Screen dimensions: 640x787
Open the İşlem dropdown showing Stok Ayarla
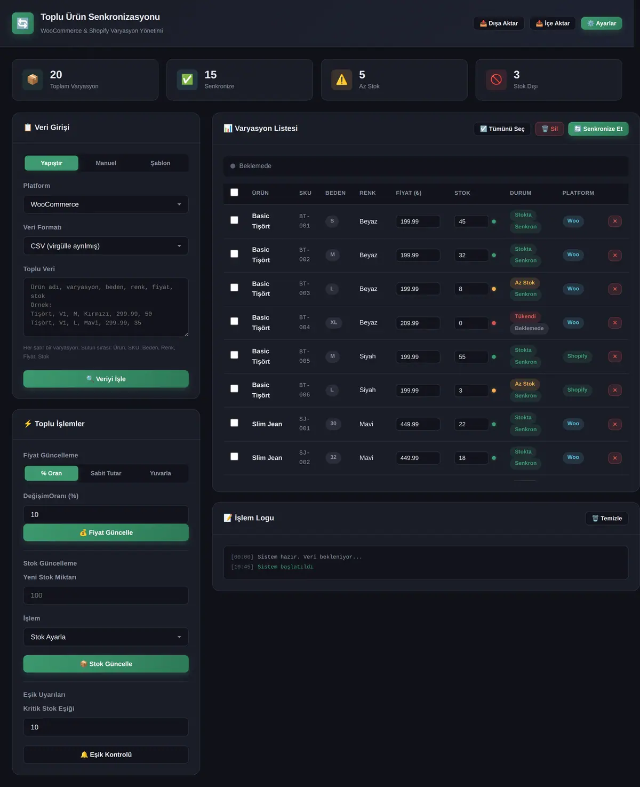106,637
